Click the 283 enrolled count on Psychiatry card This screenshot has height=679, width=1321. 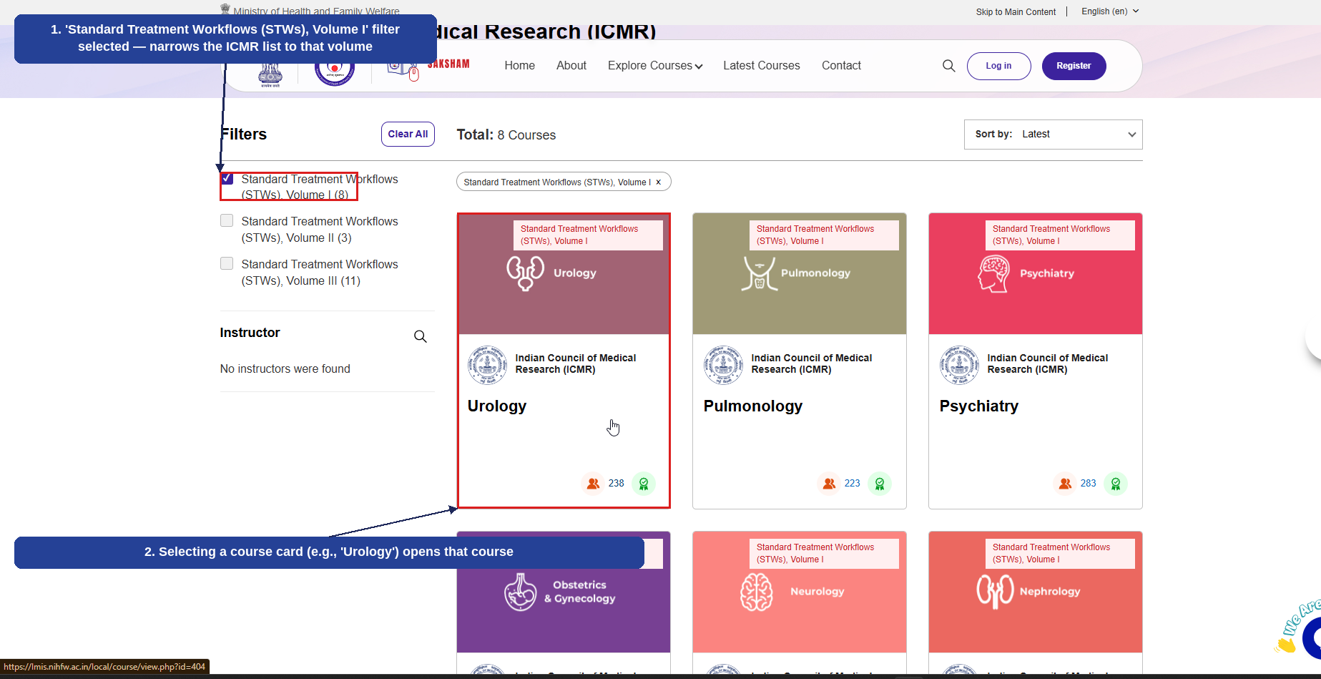coord(1088,484)
